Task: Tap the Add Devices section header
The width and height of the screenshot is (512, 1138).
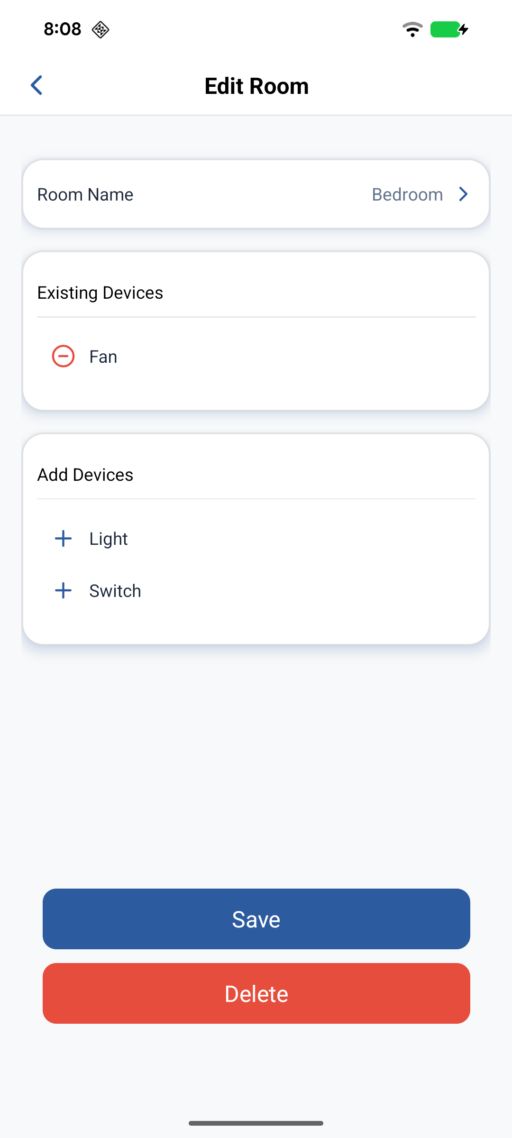Action: click(x=85, y=475)
